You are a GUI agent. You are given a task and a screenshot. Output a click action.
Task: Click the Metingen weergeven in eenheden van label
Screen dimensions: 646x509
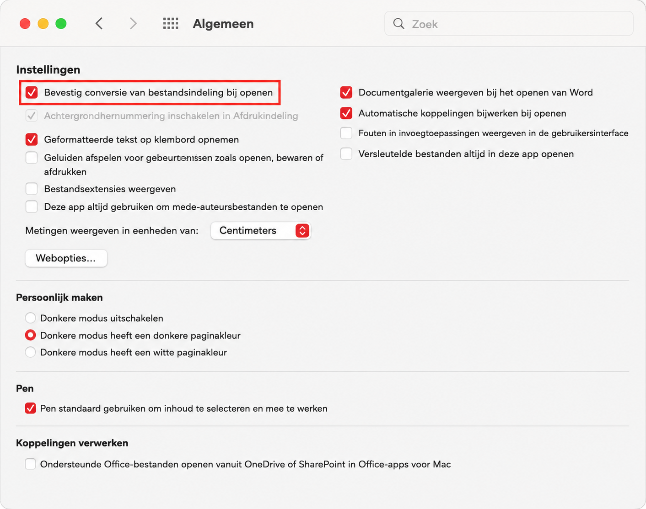click(x=112, y=231)
